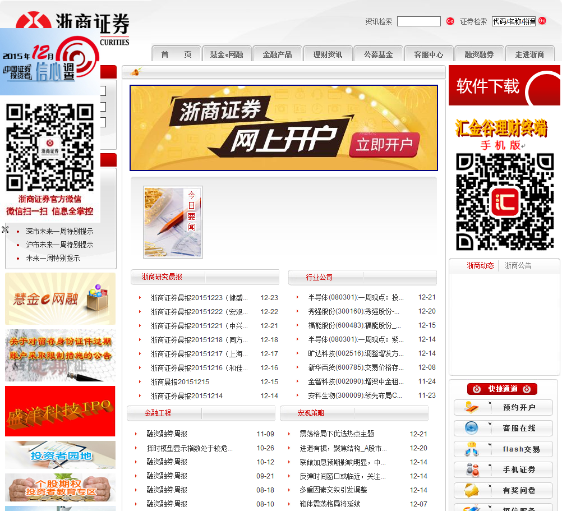Open the 客服在线 quick link

click(x=503, y=428)
